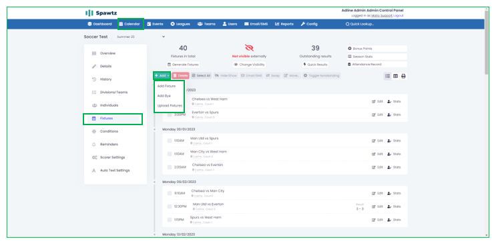Image resolution: width=494 pixels, height=241 pixels.
Task: Click the Change Visibility button
Action: click(x=249, y=65)
